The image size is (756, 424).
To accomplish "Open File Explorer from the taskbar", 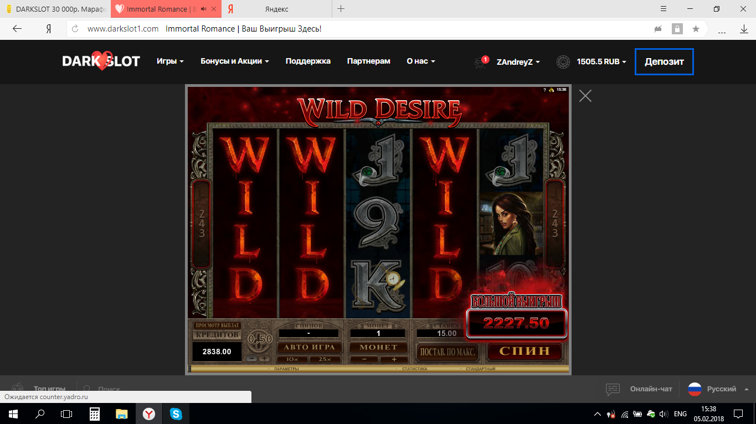I will [x=121, y=413].
